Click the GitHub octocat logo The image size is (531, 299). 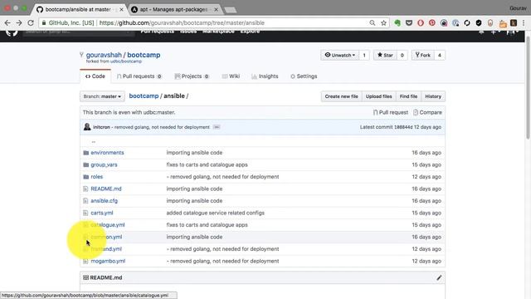point(12,32)
